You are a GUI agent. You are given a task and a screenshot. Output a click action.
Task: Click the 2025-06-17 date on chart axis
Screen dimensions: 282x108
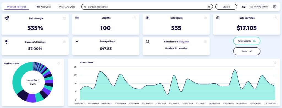[174, 103]
